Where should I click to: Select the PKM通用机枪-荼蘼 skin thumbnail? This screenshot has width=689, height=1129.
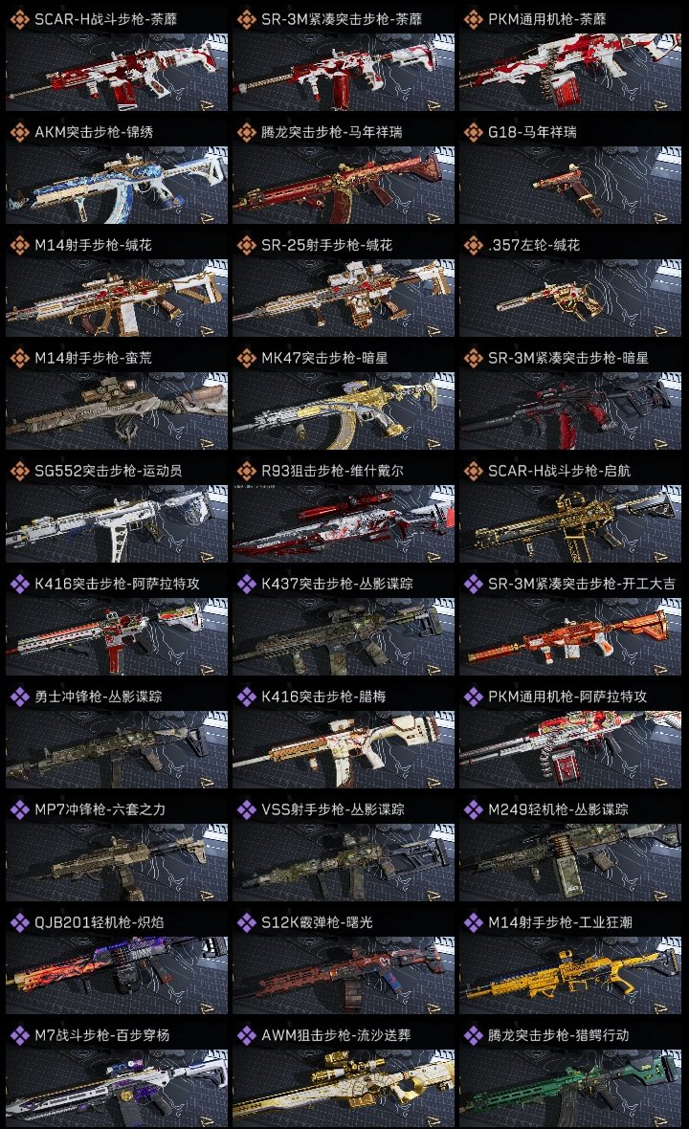pos(570,72)
